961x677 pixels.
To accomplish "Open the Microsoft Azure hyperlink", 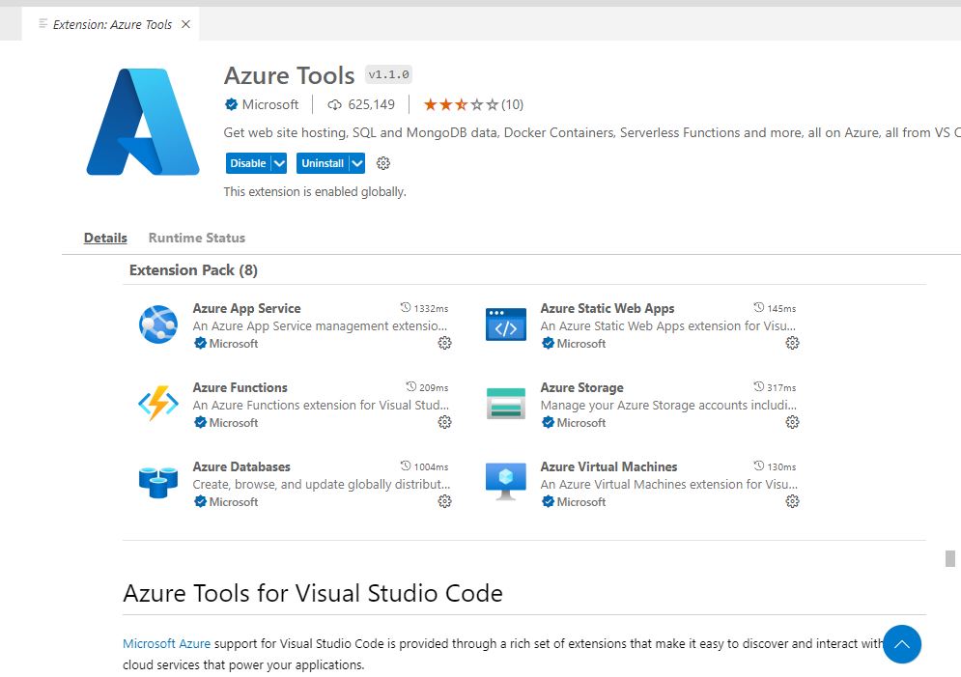I will (167, 643).
